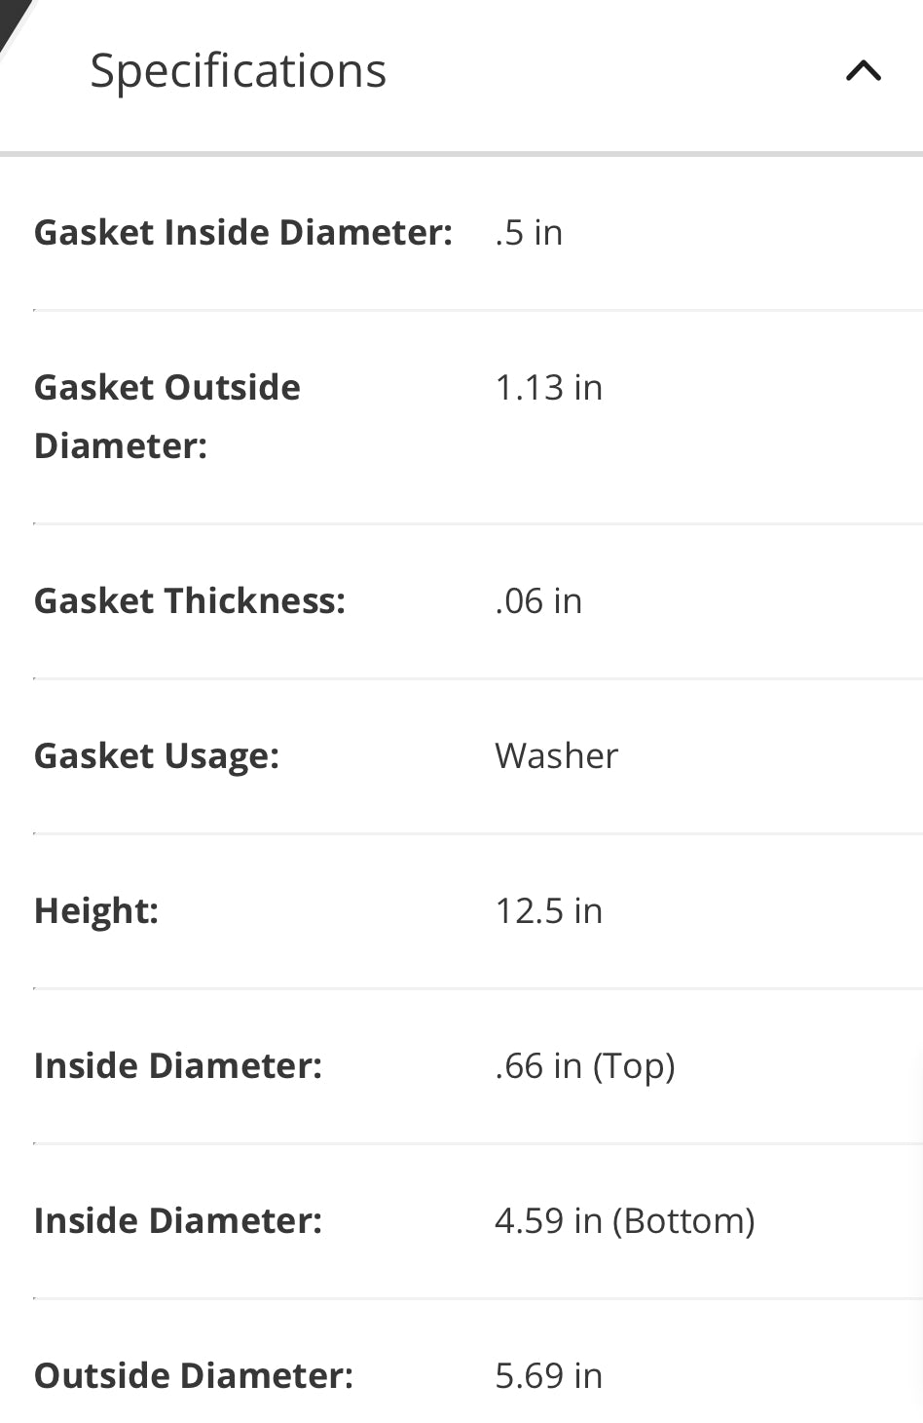Click the .5 in value

coord(529,233)
